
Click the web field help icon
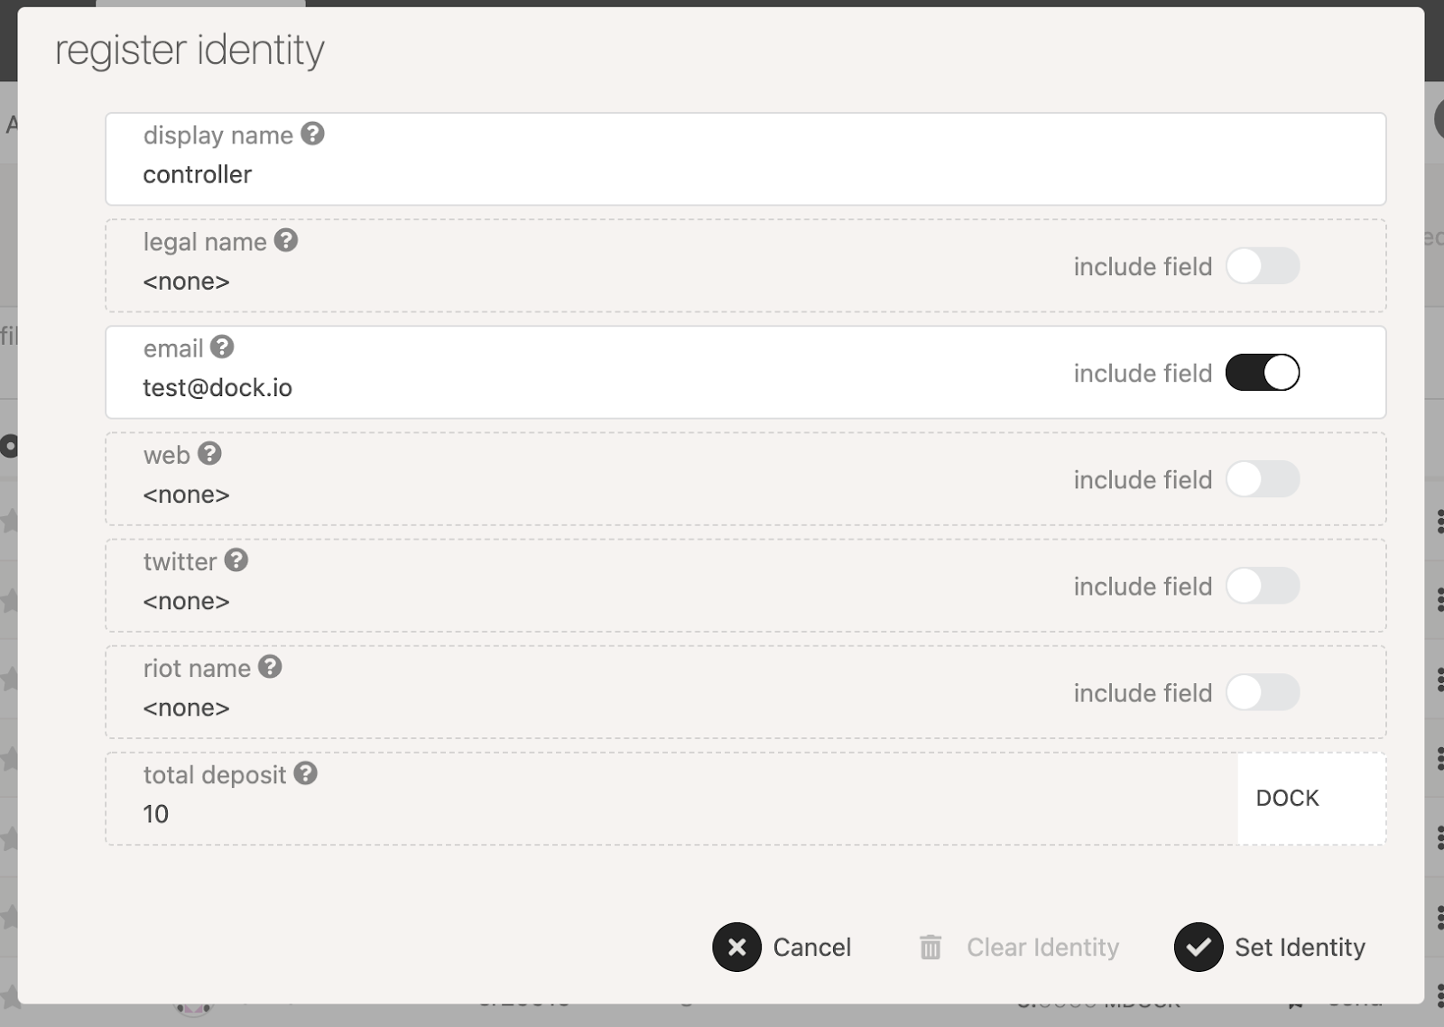pyautogui.click(x=209, y=453)
